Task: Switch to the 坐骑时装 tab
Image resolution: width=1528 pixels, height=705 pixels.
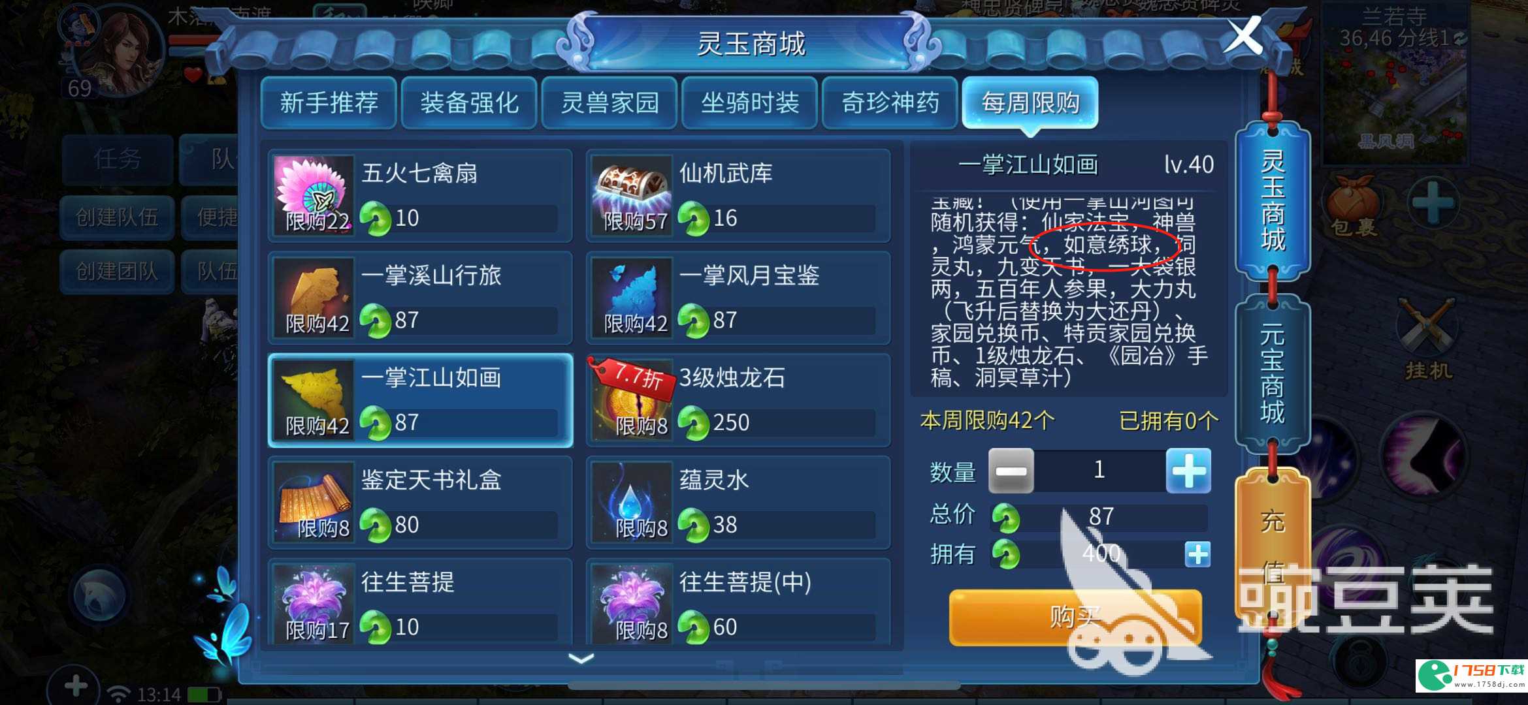Action: (749, 102)
